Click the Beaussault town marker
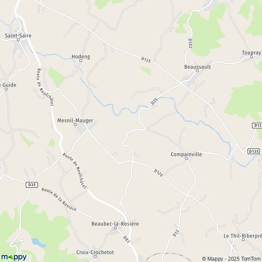 197,71
